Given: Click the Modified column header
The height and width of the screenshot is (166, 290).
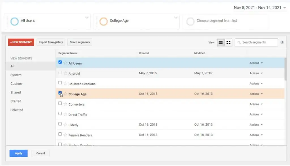Looking at the screenshot, I should point(200,53).
